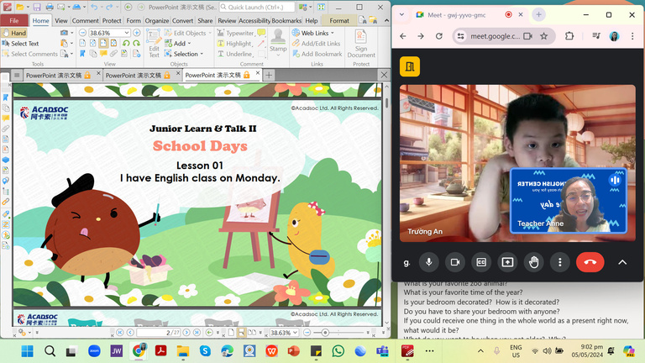
Task: Click Present now screen share button in Meet
Action: (507, 262)
